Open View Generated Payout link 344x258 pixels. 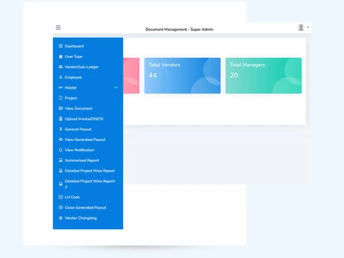click(x=85, y=140)
